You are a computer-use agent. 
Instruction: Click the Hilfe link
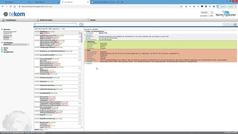click(x=211, y=16)
